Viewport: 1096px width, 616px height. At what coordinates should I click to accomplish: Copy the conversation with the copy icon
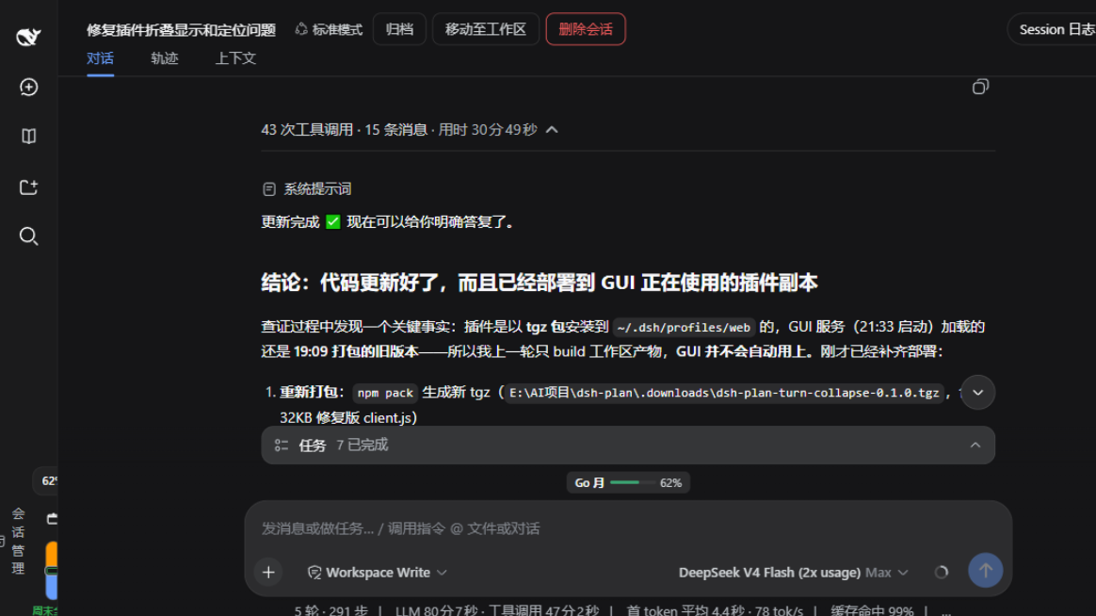click(x=980, y=87)
